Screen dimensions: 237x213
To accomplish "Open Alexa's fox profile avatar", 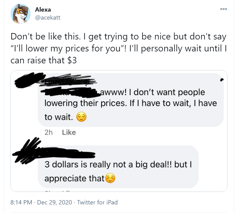I will point(21,14).
